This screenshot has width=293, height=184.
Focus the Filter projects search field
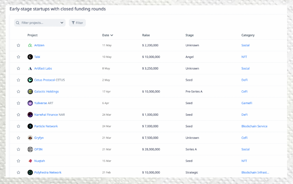[40, 23]
